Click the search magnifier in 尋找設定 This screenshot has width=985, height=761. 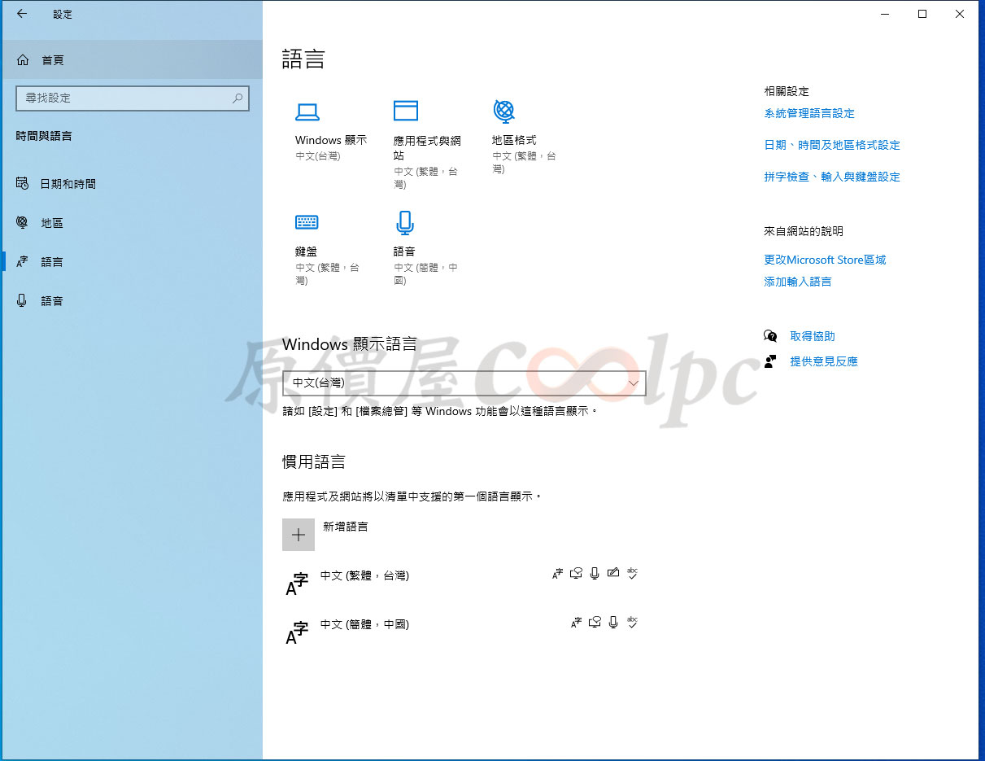(238, 98)
